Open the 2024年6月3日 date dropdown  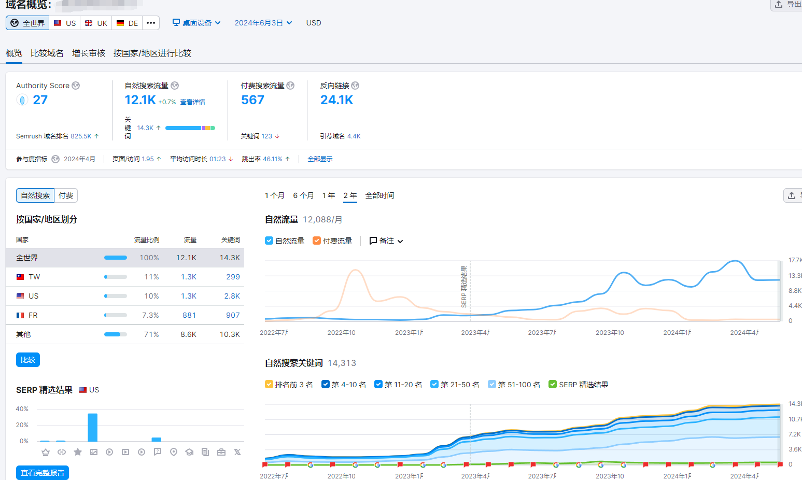click(x=263, y=23)
